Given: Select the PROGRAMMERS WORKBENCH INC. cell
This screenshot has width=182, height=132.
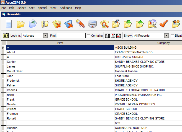Looking at the screenshot, I should pyautogui.click(x=148, y=95).
